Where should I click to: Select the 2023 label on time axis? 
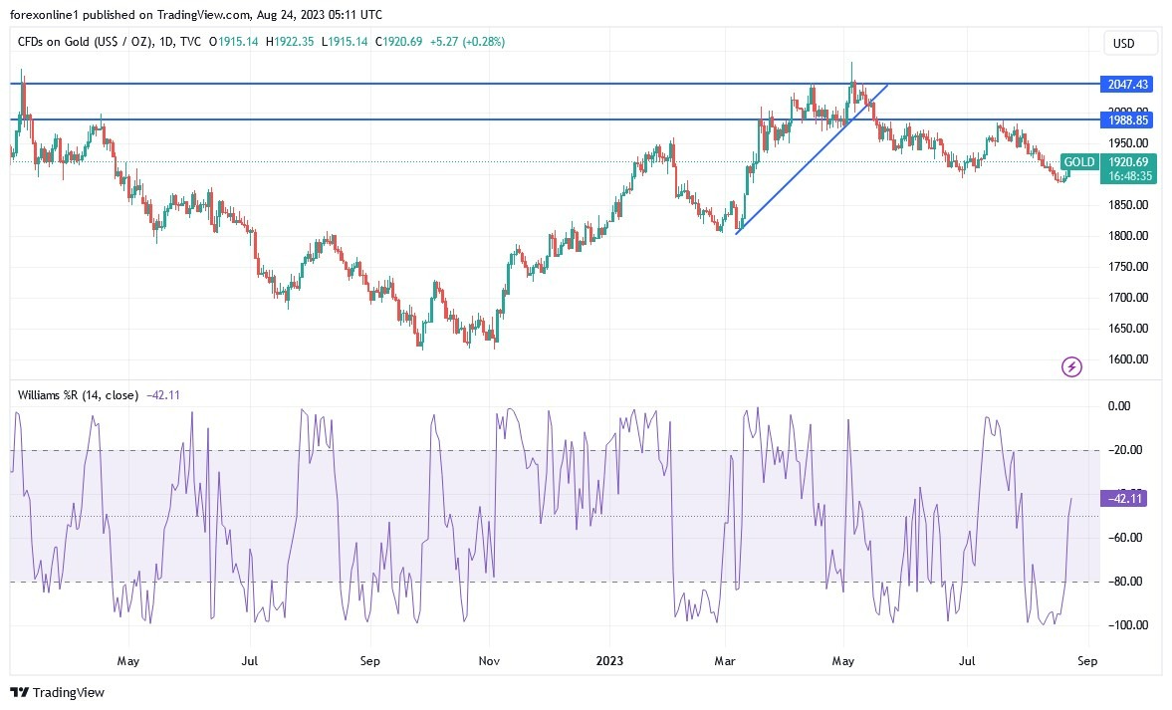pyautogui.click(x=609, y=660)
